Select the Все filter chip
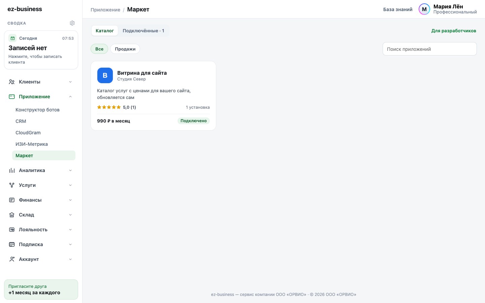The width and height of the screenshot is (485, 303). pyautogui.click(x=99, y=49)
